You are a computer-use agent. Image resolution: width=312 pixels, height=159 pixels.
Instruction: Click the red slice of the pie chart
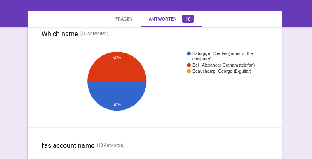117,68
